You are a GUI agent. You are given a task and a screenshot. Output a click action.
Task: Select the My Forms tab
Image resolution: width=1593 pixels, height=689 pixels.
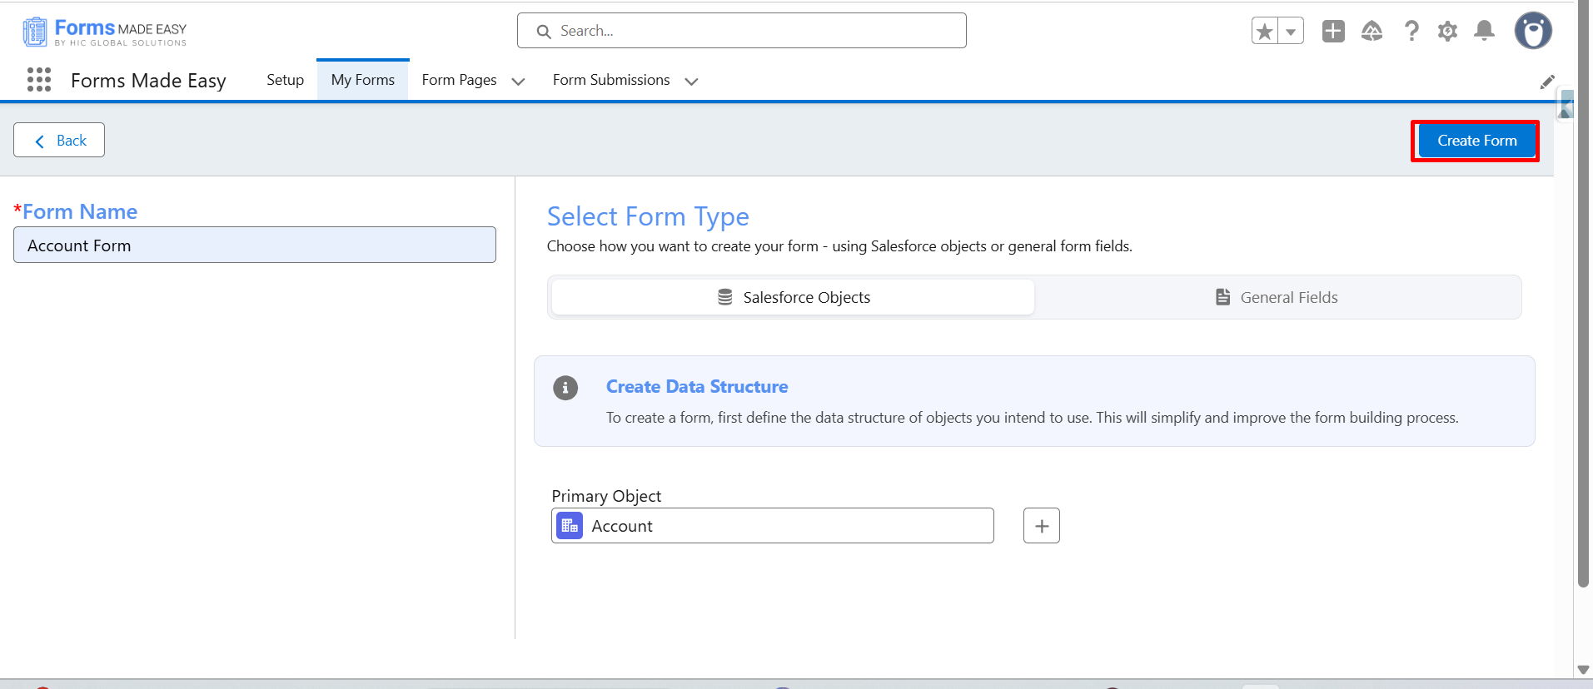pos(363,80)
